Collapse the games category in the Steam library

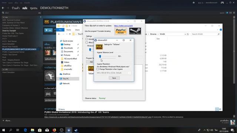4,17
